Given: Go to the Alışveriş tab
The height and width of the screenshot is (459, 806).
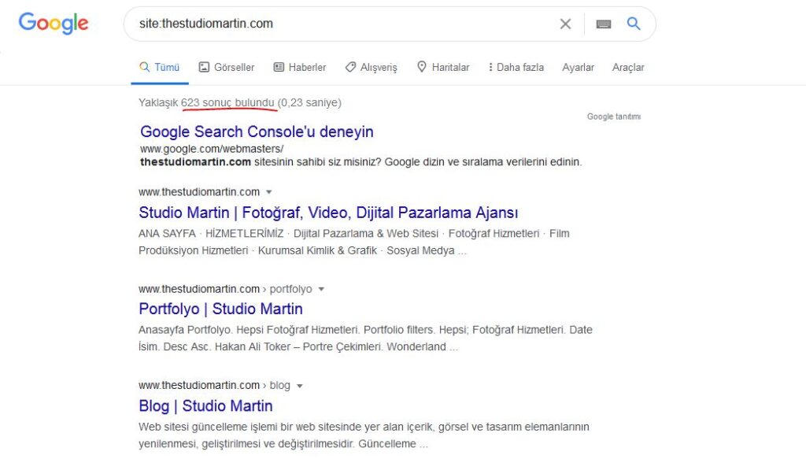Looking at the screenshot, I should (x=372, y=68).
